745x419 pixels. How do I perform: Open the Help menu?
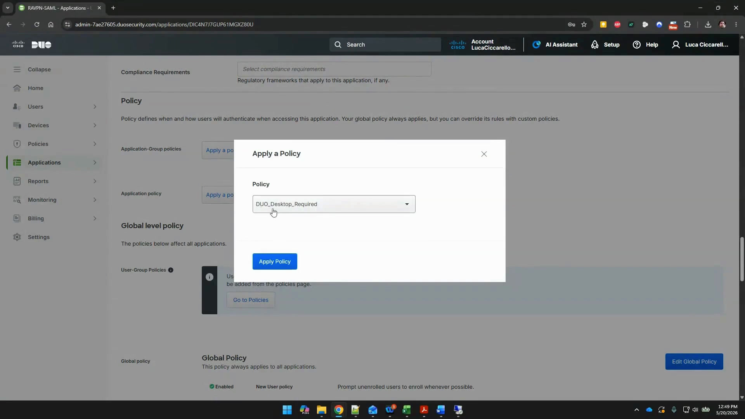point(645,45)
